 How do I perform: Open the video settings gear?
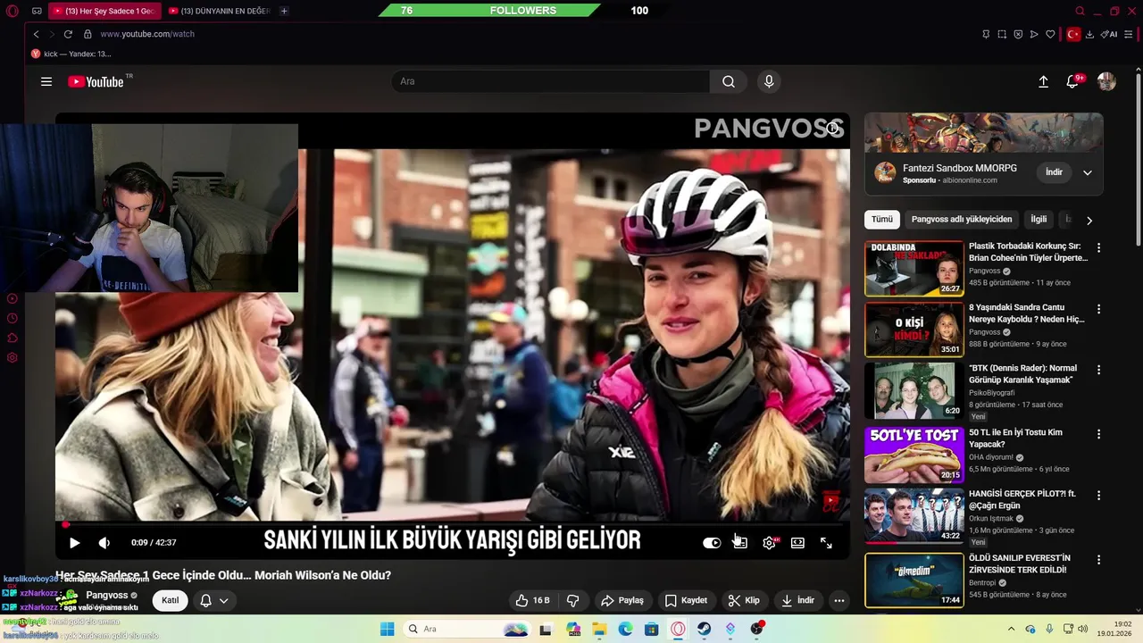(769, 543)
